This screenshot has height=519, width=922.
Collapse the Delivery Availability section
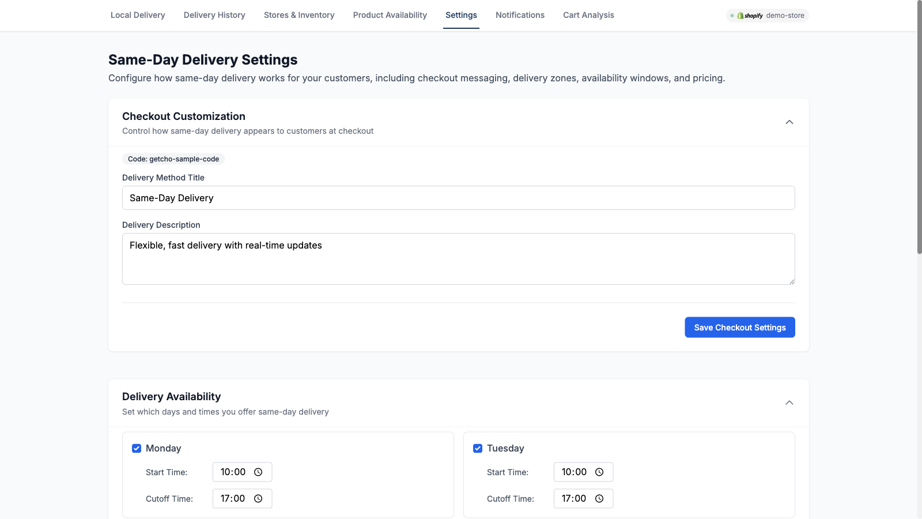[x=789, y=403]
